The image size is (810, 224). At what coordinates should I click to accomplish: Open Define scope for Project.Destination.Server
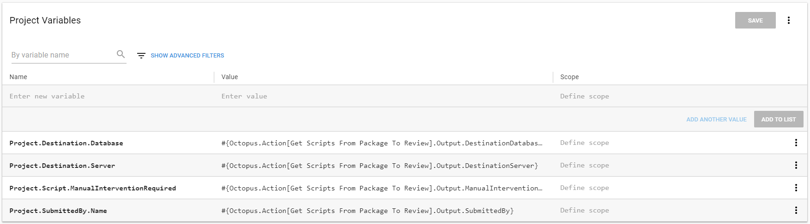pyautogui.click(x=585, y=166)
